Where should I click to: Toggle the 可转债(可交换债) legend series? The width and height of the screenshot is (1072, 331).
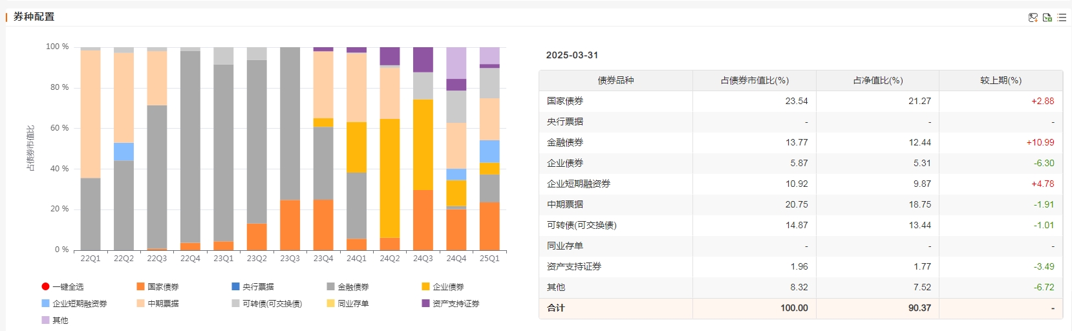(267, 303)
